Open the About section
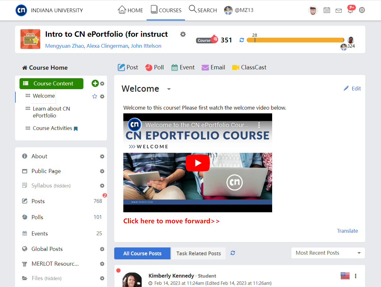 39,156
